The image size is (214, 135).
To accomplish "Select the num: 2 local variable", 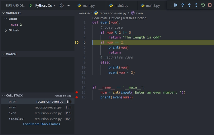I will point(16,25).
